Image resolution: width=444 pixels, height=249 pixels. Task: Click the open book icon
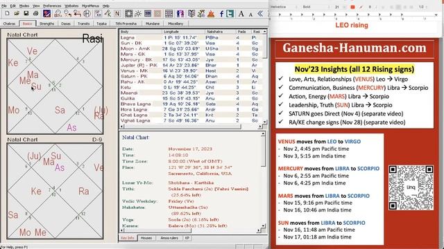[x=191, y=14]
